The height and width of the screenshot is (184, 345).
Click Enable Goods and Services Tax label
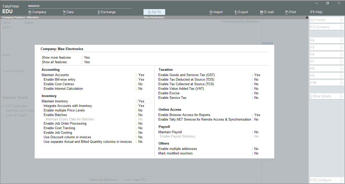point(187,75)
